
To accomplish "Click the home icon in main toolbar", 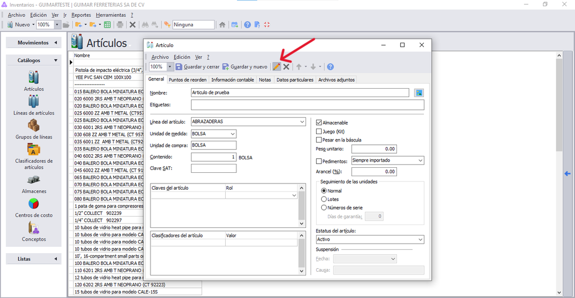I will [222, 25].
